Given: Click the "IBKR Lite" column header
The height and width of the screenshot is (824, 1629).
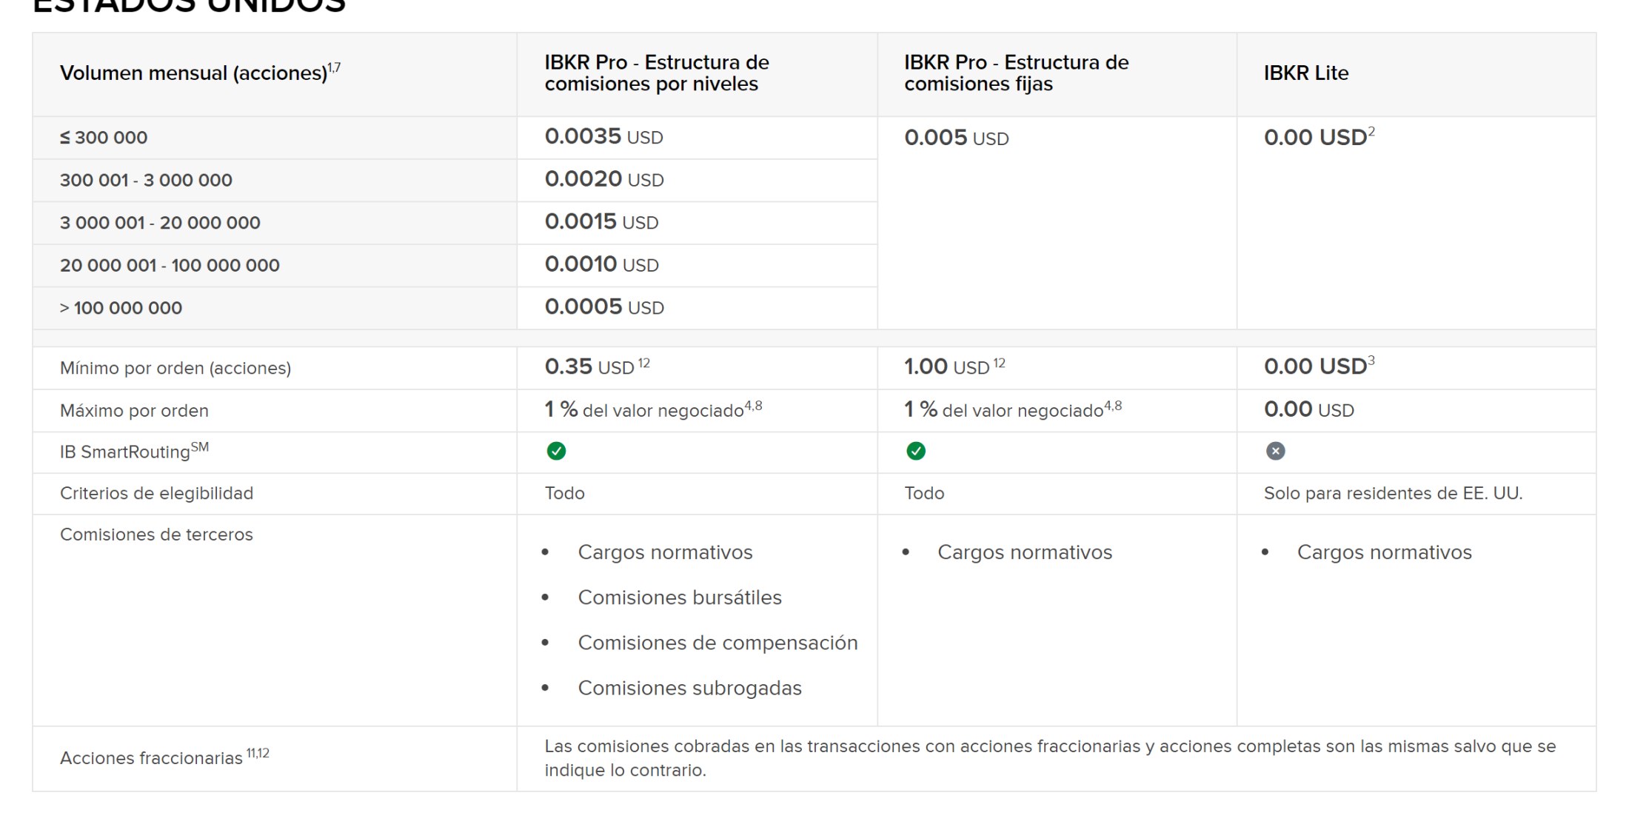Looking at the screenshot, I should (x=1306, y=73).
